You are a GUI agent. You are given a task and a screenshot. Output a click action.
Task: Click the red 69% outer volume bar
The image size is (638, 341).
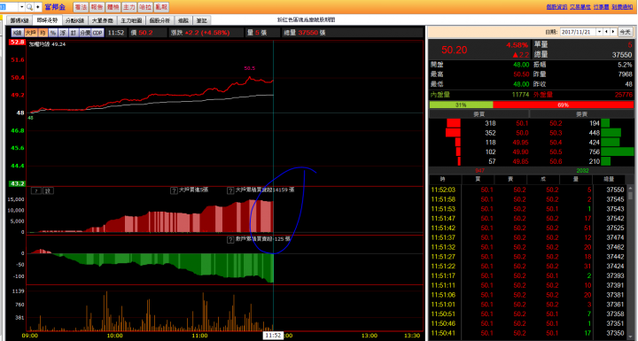point(564,105)
